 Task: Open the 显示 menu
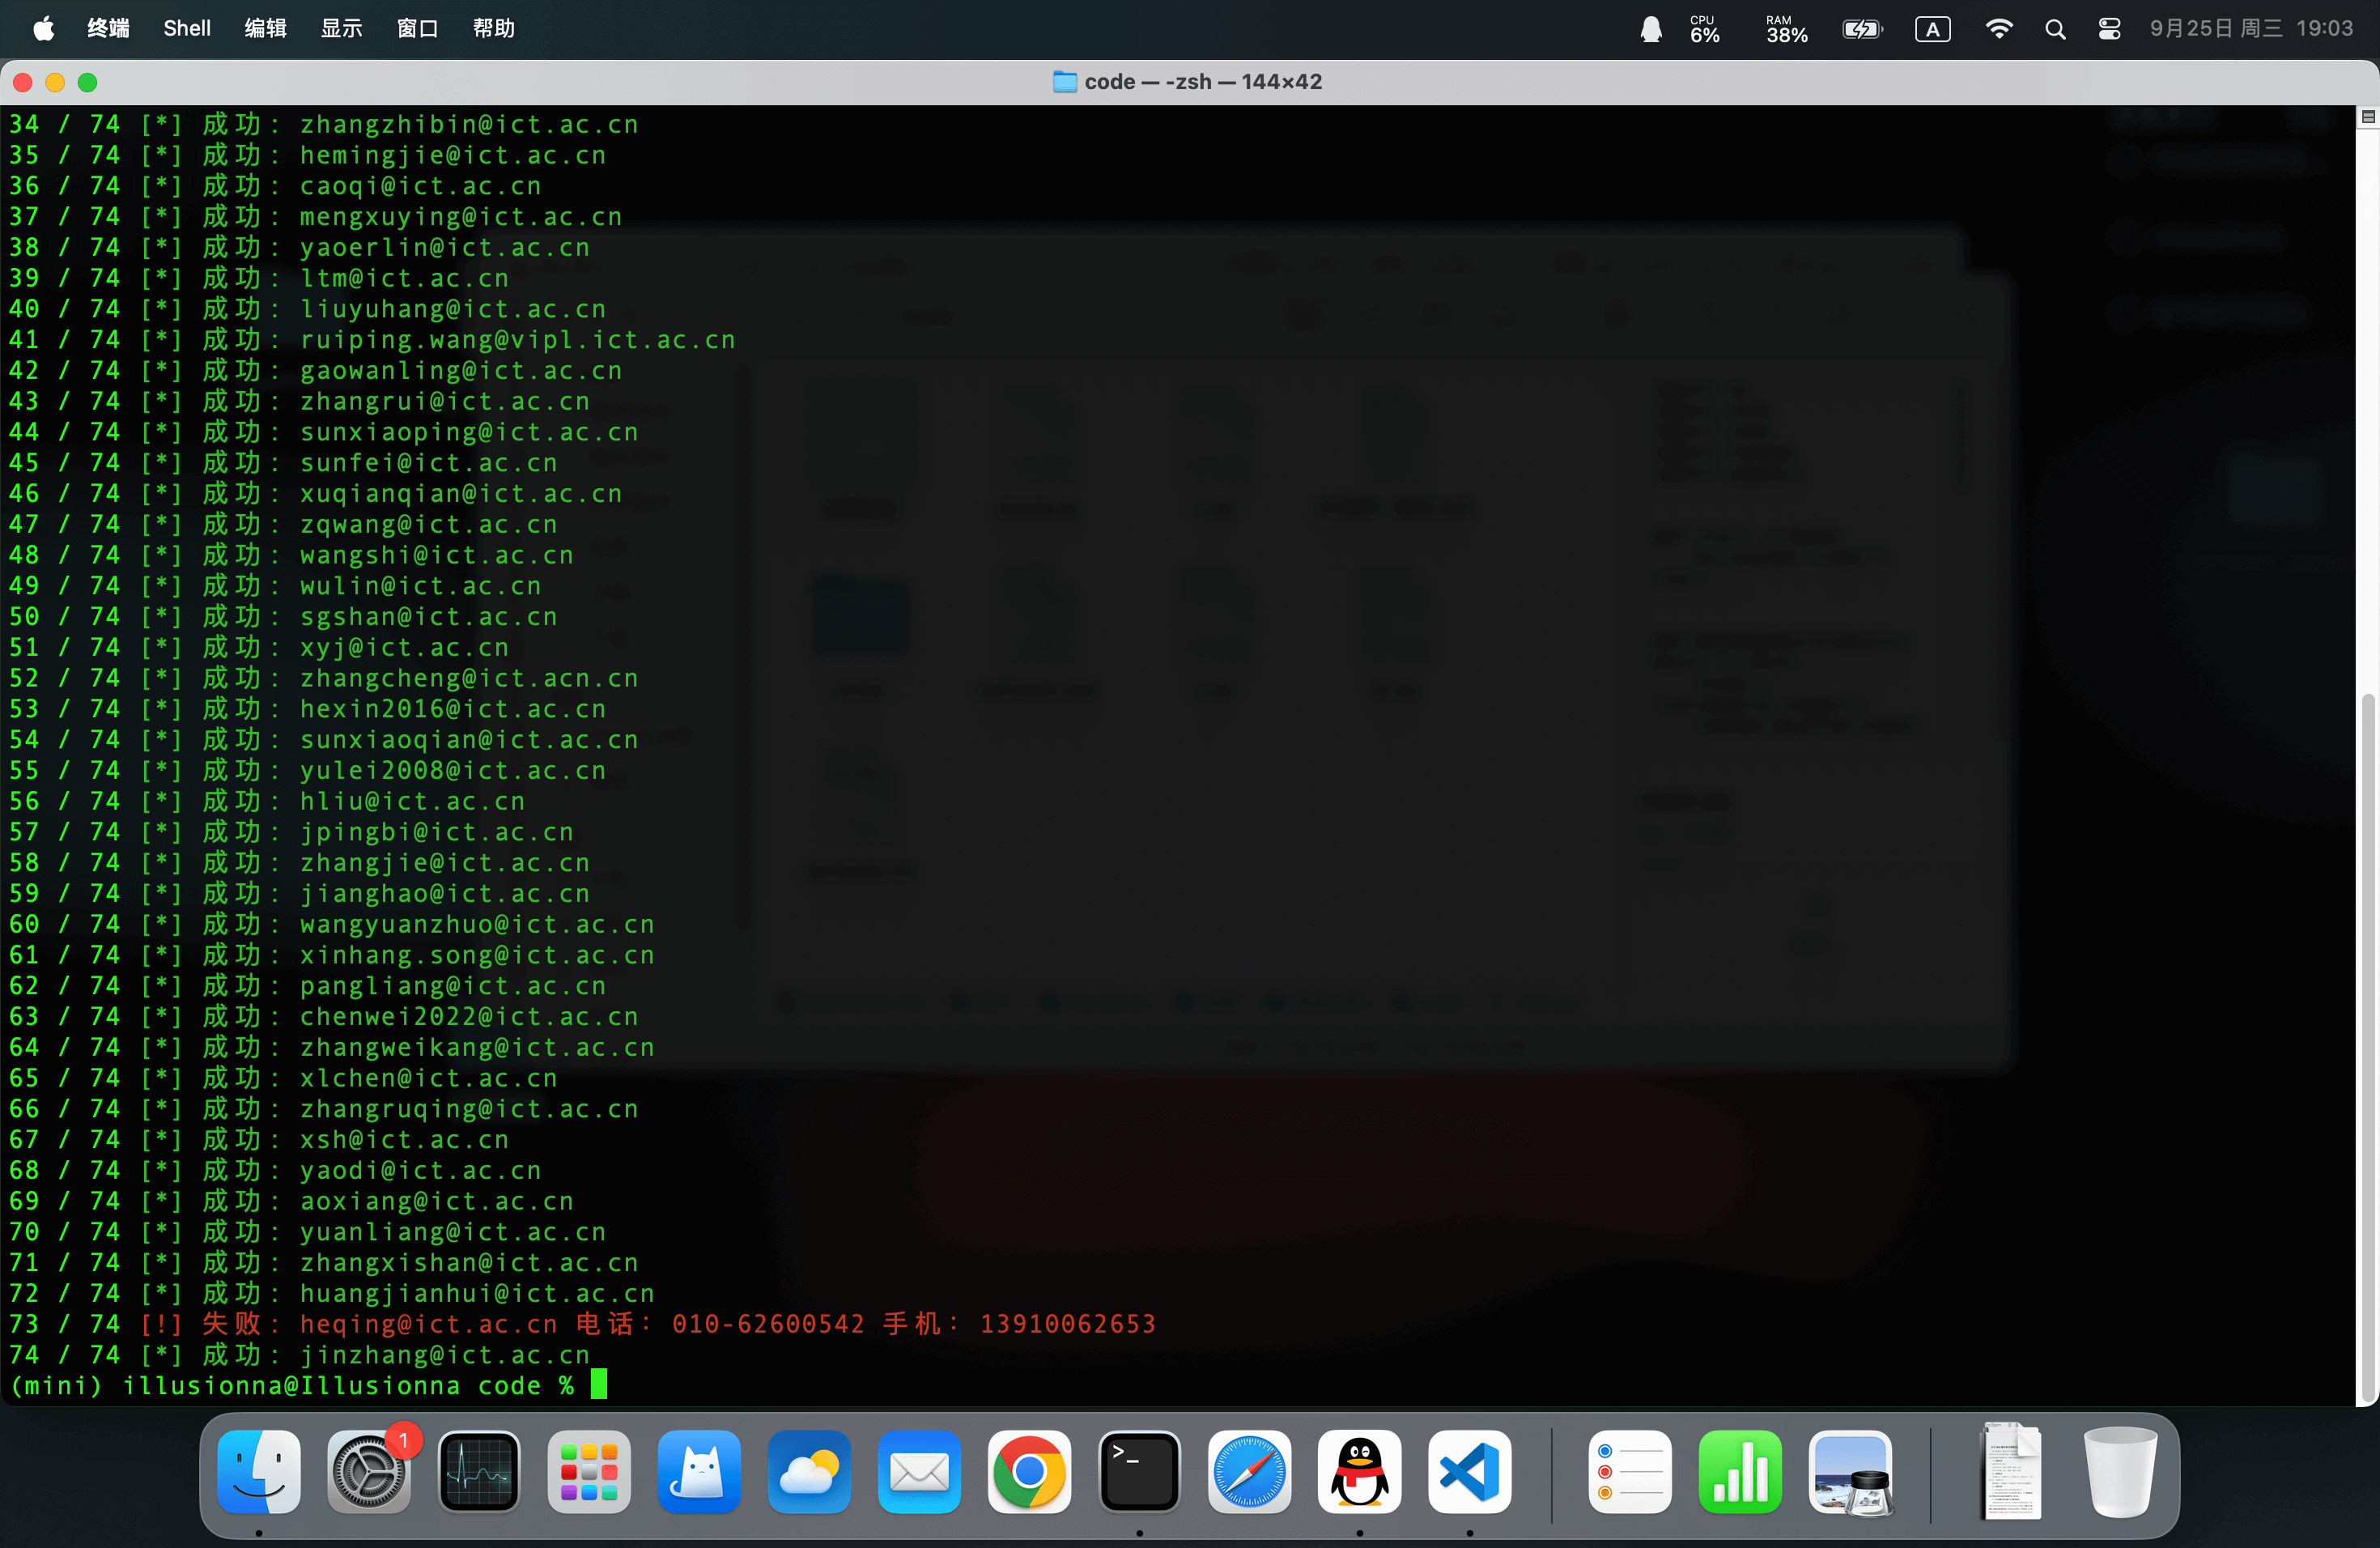tap(341, 28)
